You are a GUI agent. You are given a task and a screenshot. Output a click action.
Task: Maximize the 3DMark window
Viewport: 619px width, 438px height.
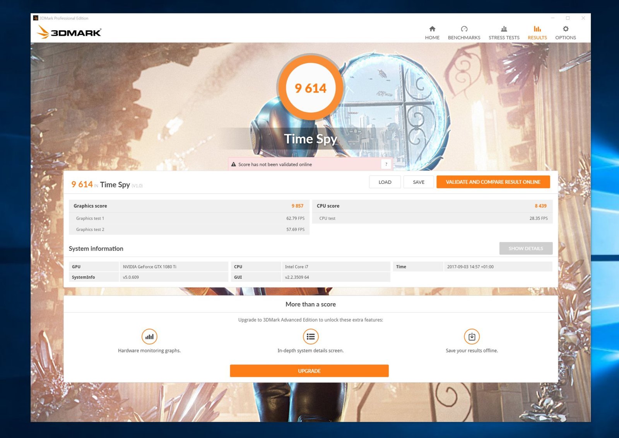point(568,18)
